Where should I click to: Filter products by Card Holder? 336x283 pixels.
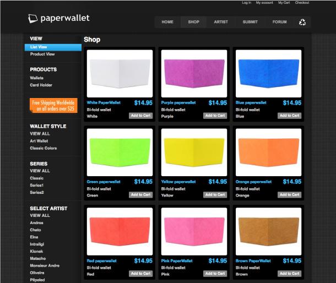(x=41, y=85)
